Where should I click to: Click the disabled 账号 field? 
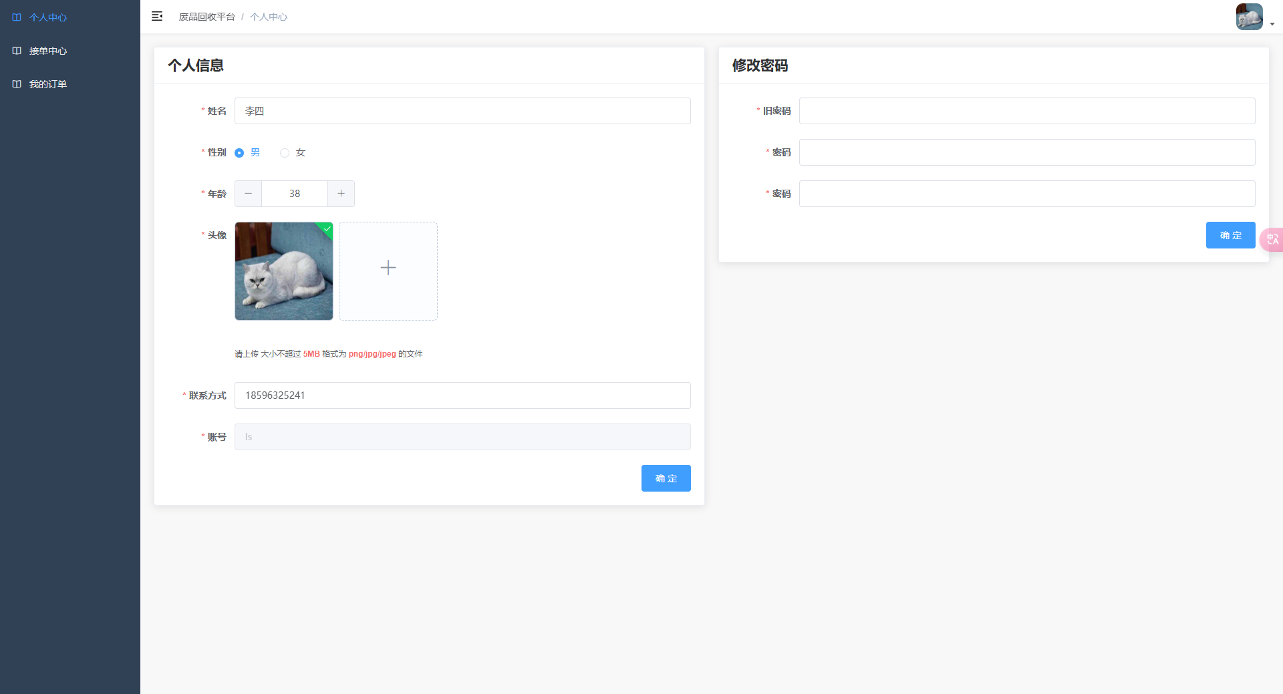(462, 437)
